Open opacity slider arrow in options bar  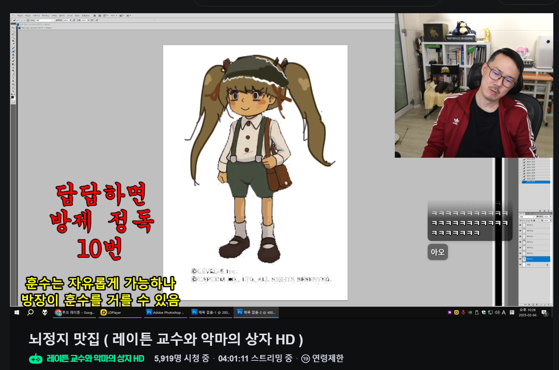point(70,20)
